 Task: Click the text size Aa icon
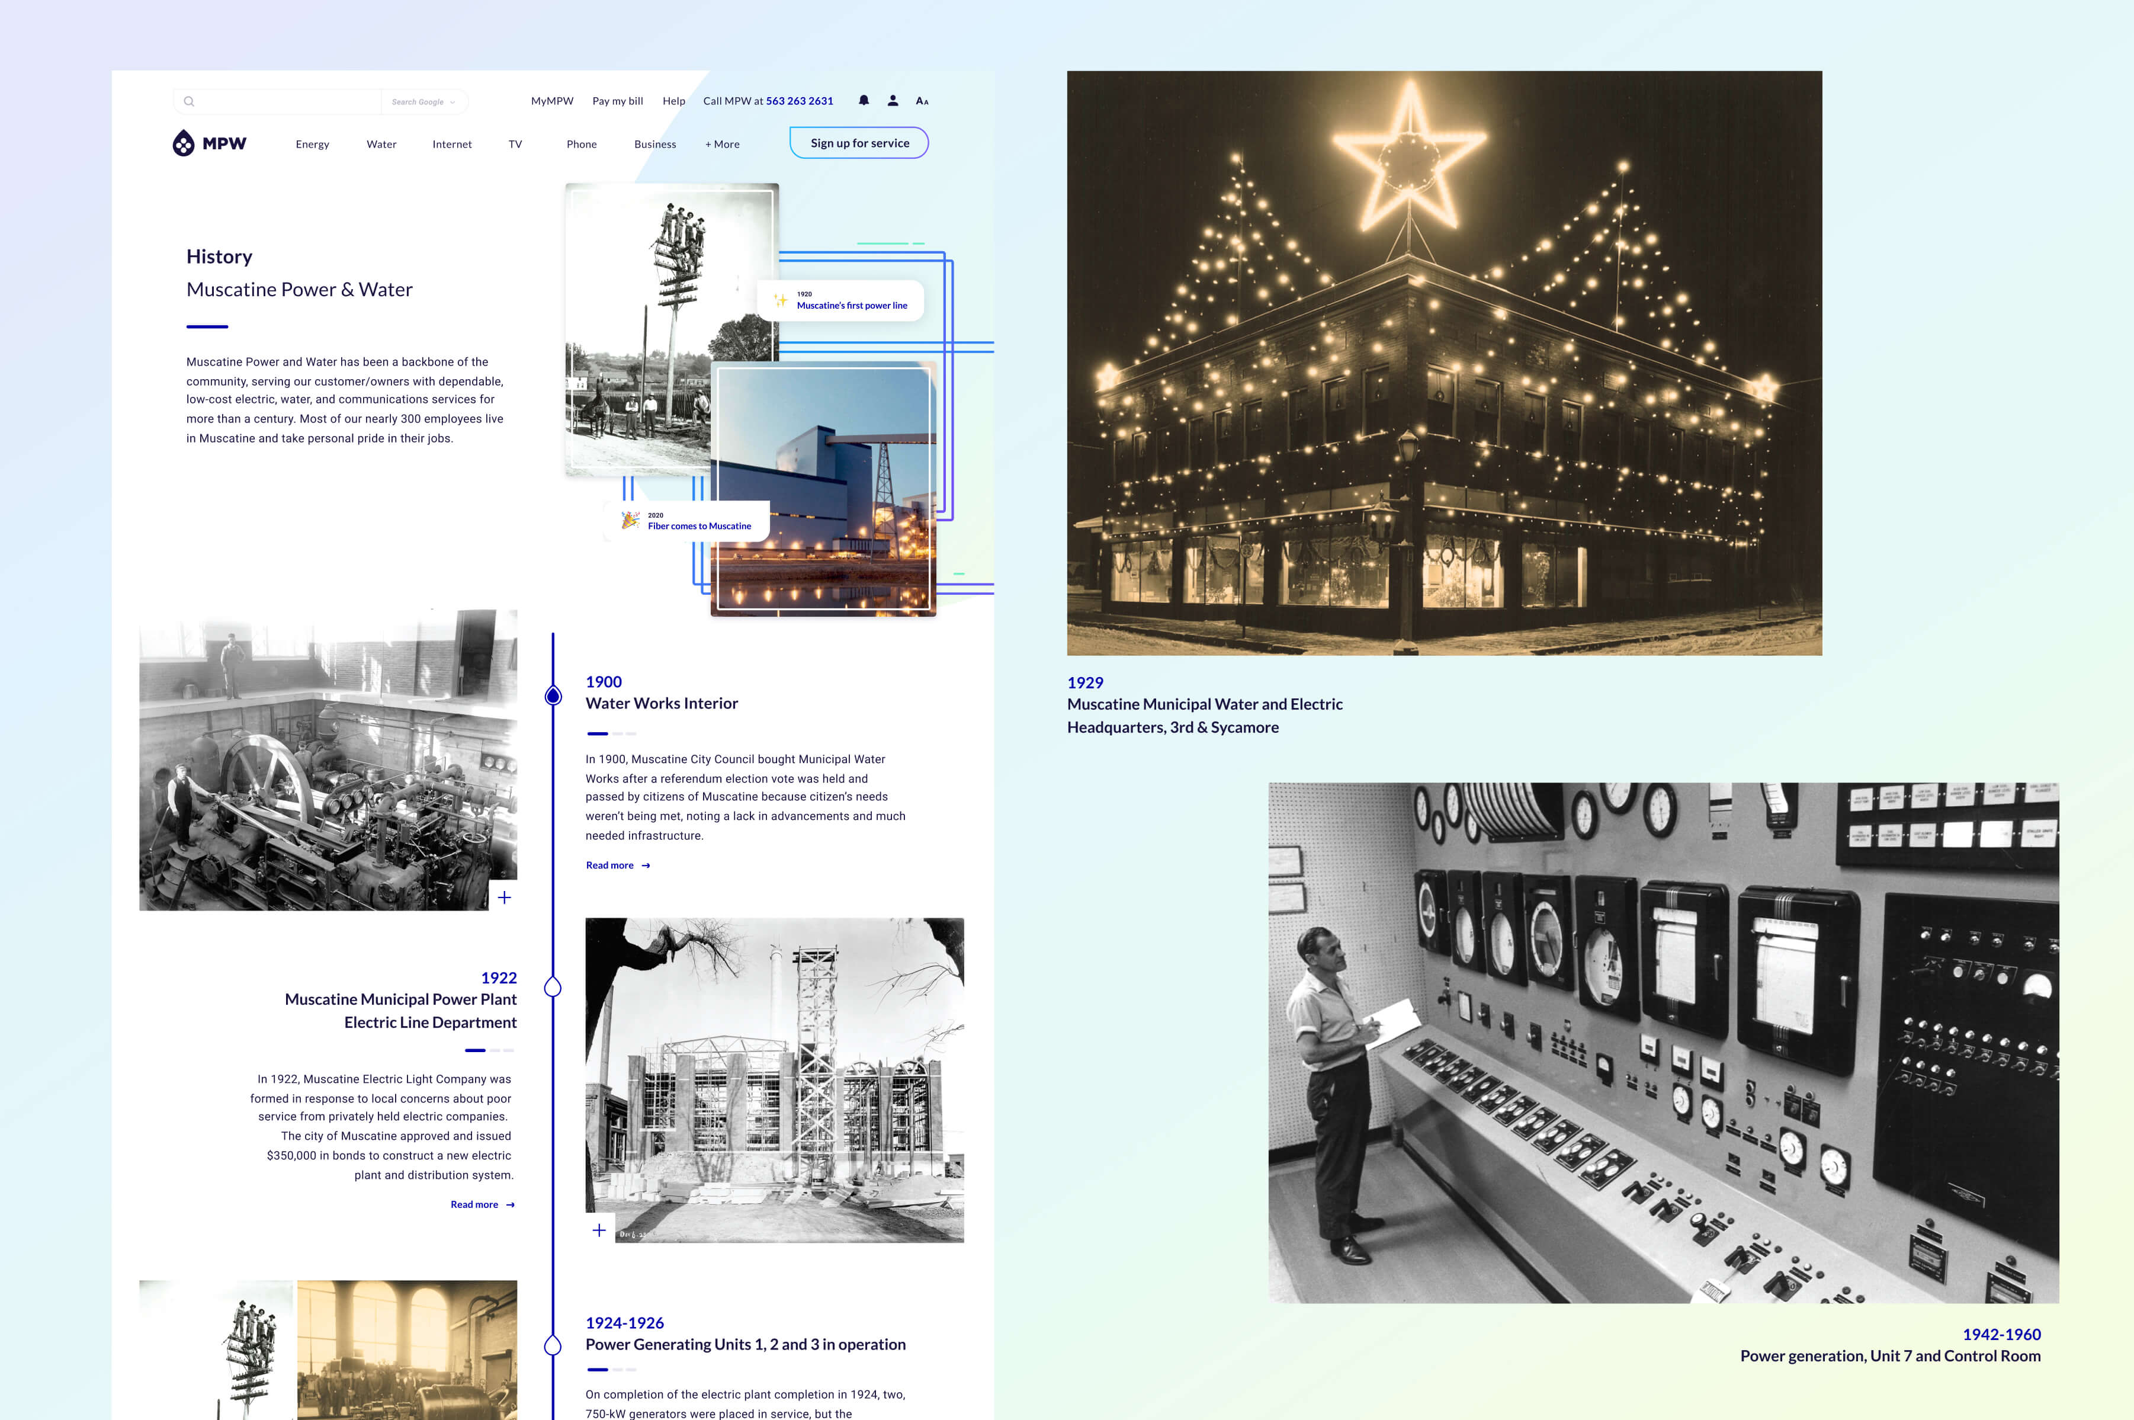pyautogui.click(x=922, y=101)
